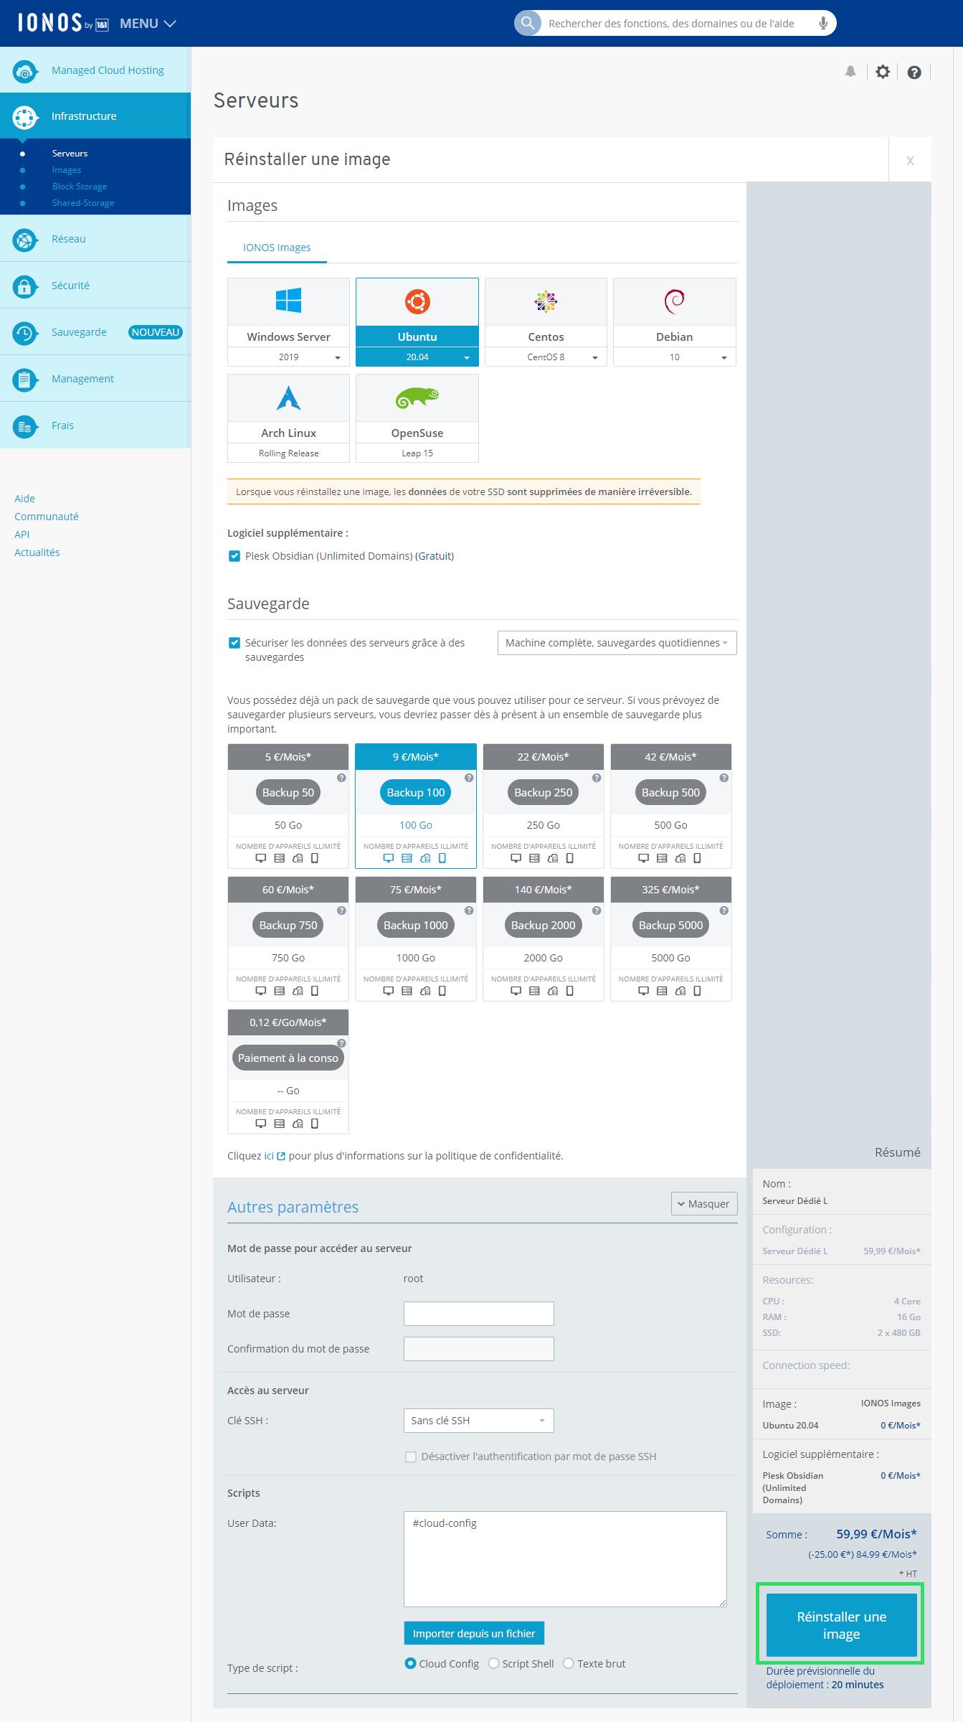This screenshot has height=1722, width=963.
Task: Click the Frais coins icon
Action: pyautogui.click(x=25, y=426)
